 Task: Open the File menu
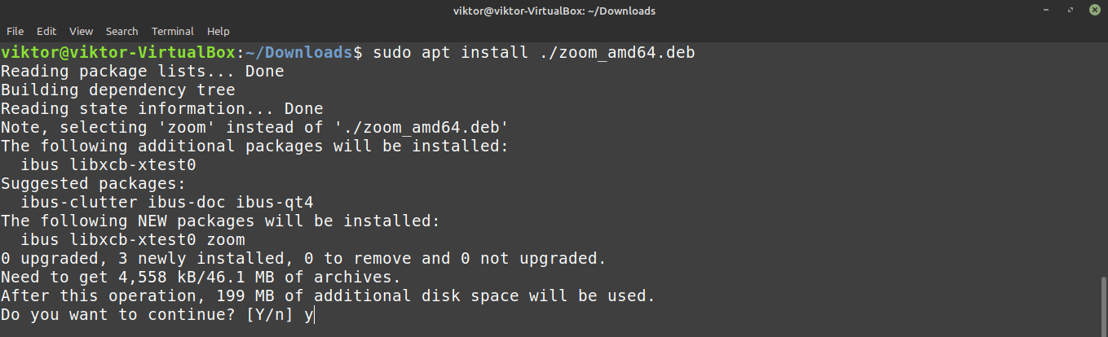tap(15, 31)
